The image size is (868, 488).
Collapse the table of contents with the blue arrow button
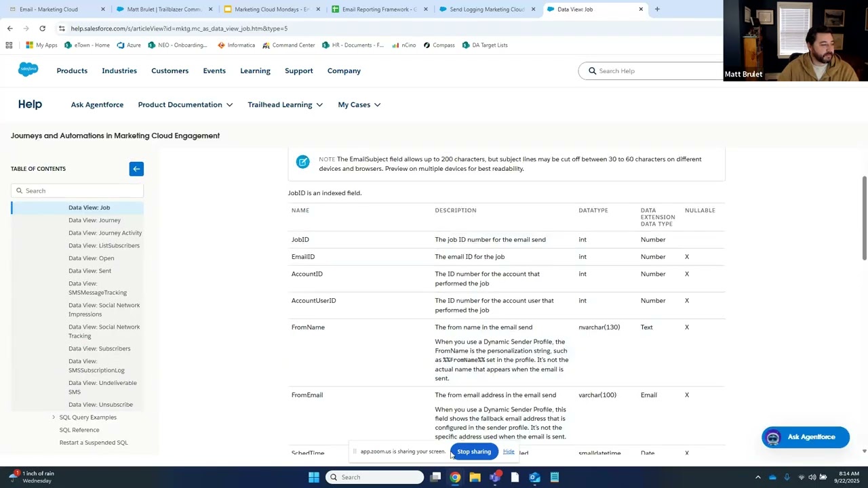136,169
